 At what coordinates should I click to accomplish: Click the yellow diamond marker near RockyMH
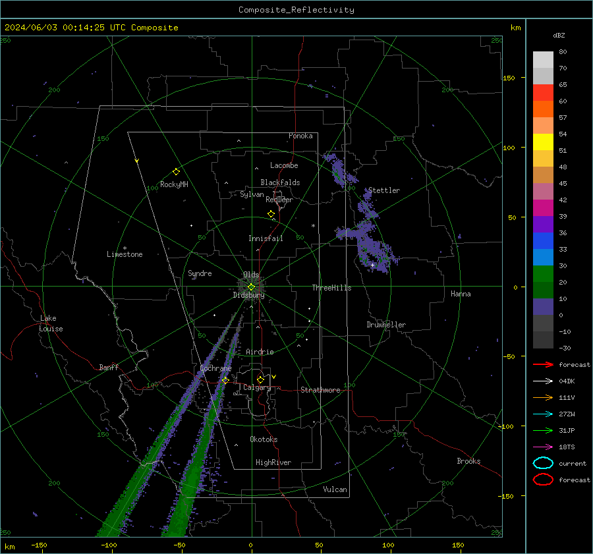tap(176, 172)
